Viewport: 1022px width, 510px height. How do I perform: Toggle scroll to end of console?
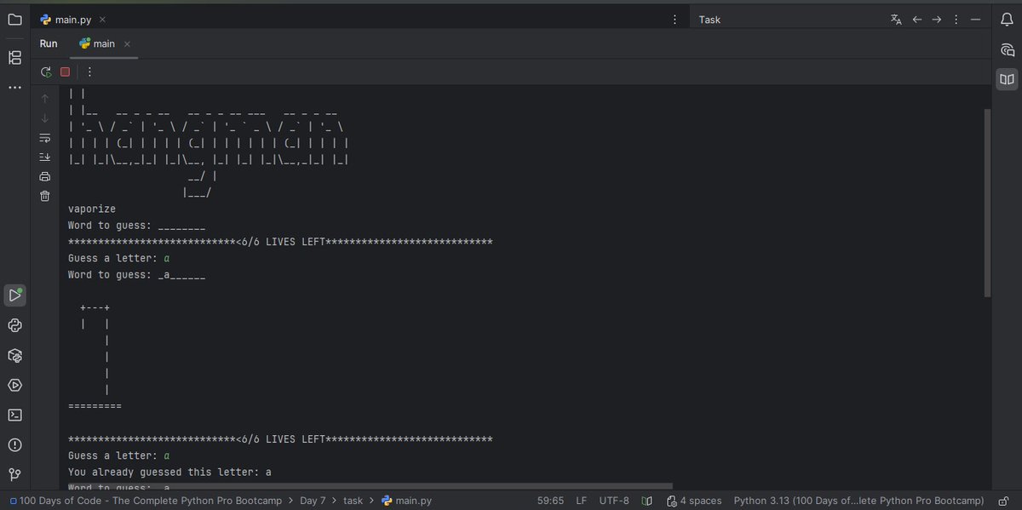click(x=45, y=157)
